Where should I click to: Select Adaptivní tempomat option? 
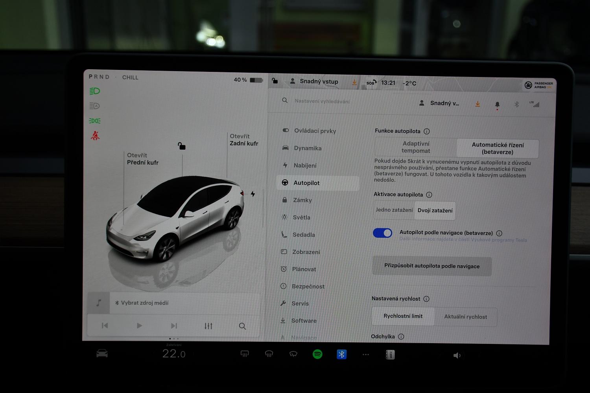[x=416, y=147]
